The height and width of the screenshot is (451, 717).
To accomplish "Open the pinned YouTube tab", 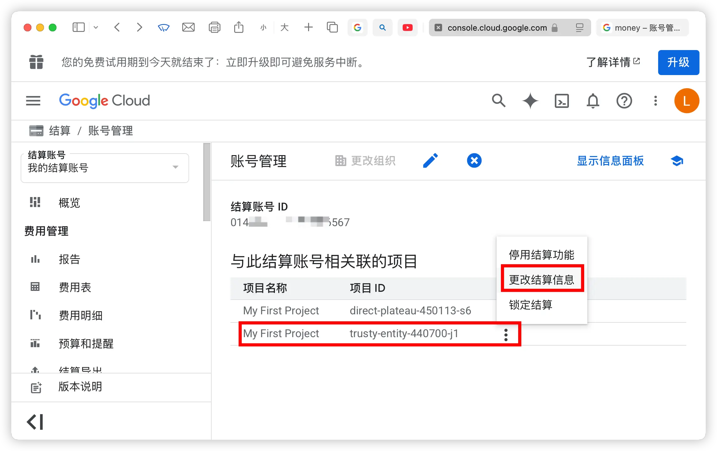I will pyautogui.click(x=408, y=28).
